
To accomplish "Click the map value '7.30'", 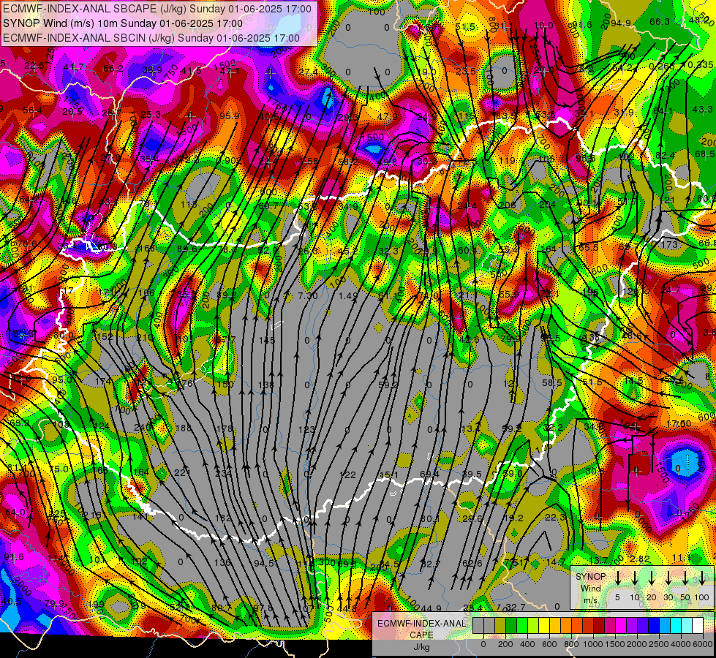I will (x=307, y=296).
